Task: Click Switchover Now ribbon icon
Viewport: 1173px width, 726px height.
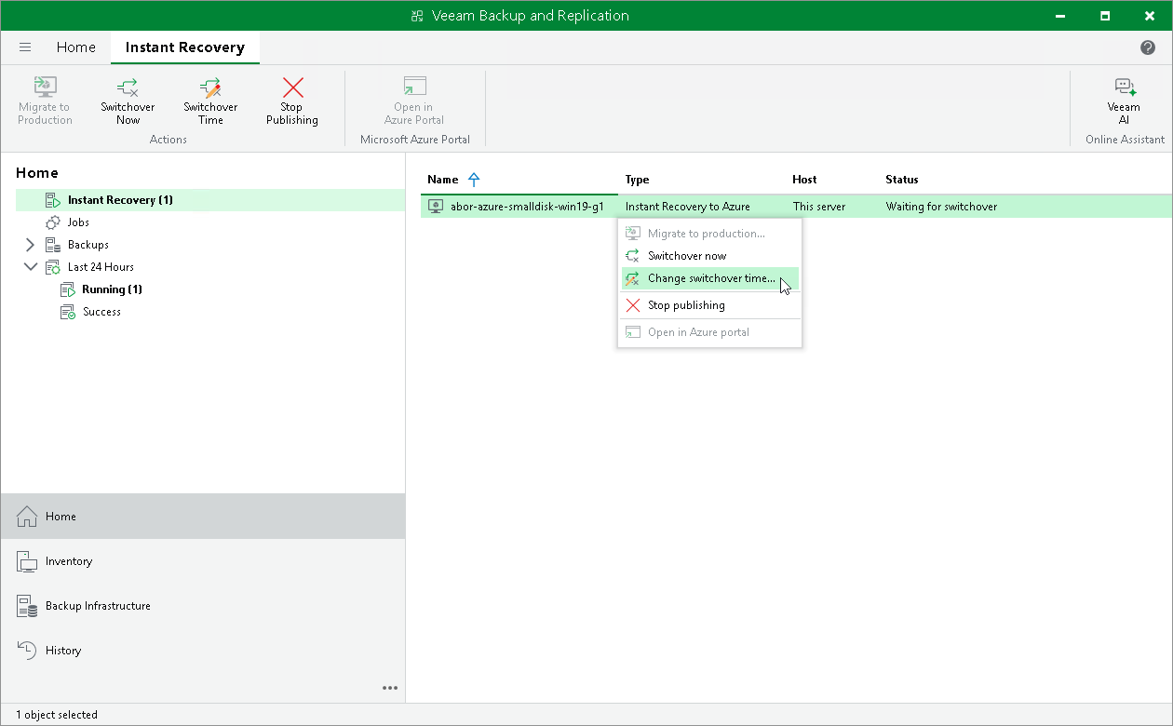Action: [x=128, y=87]
